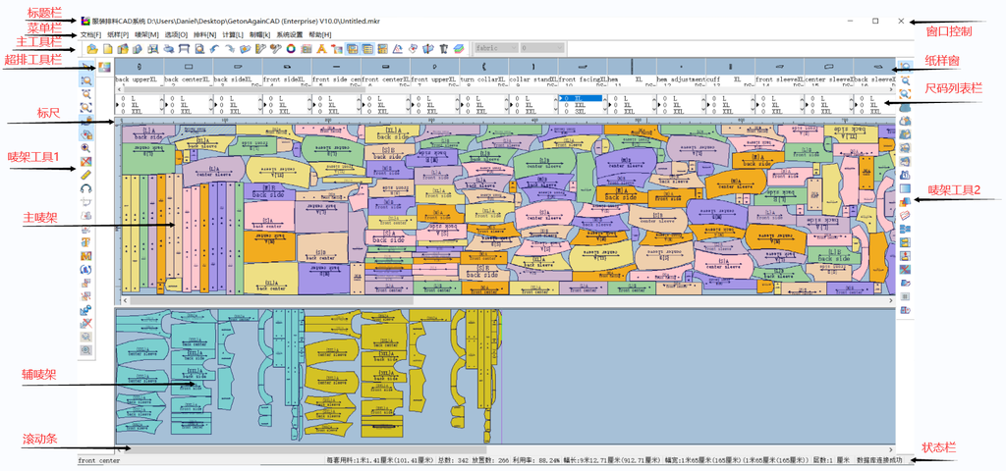Viewport: 1006px width, 471px height.
Task: Open the 文档[F] menu
Action: click(x=90, y=34)
